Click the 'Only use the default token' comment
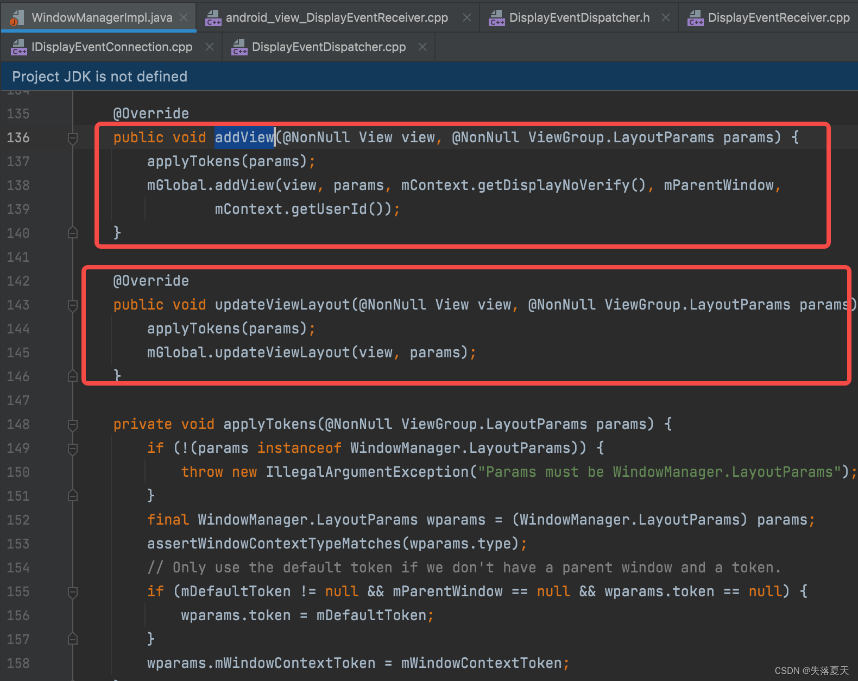The height and width of the screenshot is (681, 858). 464,567
